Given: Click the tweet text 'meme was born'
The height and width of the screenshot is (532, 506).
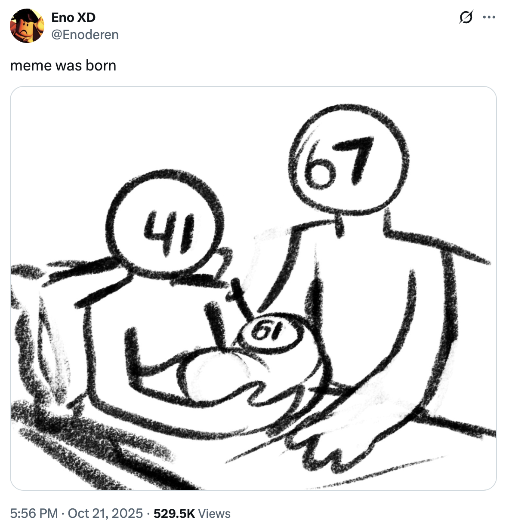Looking at the screenshot, I should coord(63,65).
